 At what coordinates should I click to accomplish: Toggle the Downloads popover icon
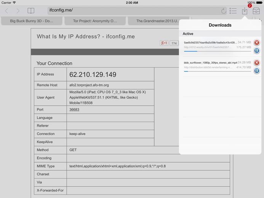(245, 11)
